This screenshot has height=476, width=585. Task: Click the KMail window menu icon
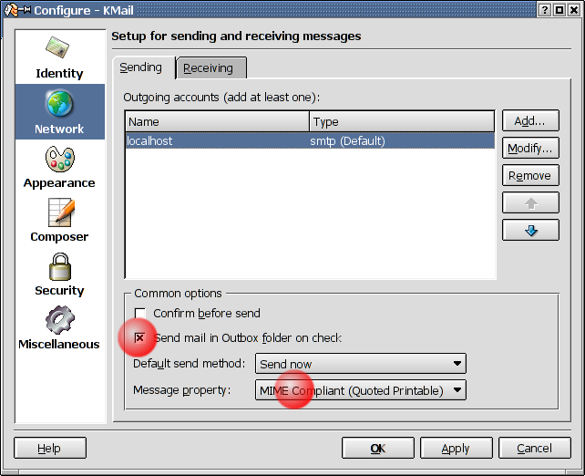coord(11,10)
